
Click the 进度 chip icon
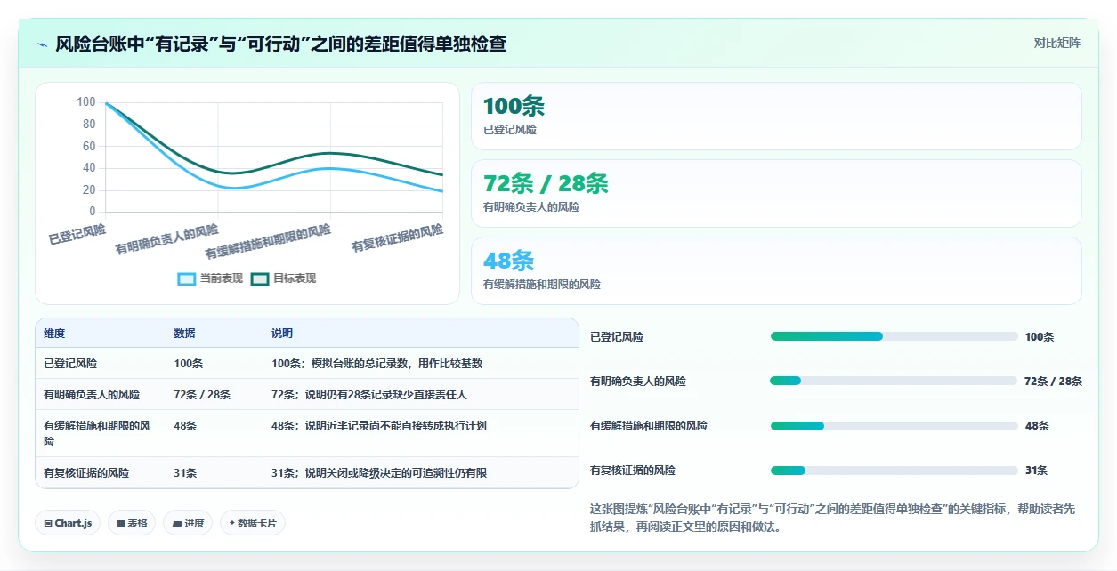177,523
